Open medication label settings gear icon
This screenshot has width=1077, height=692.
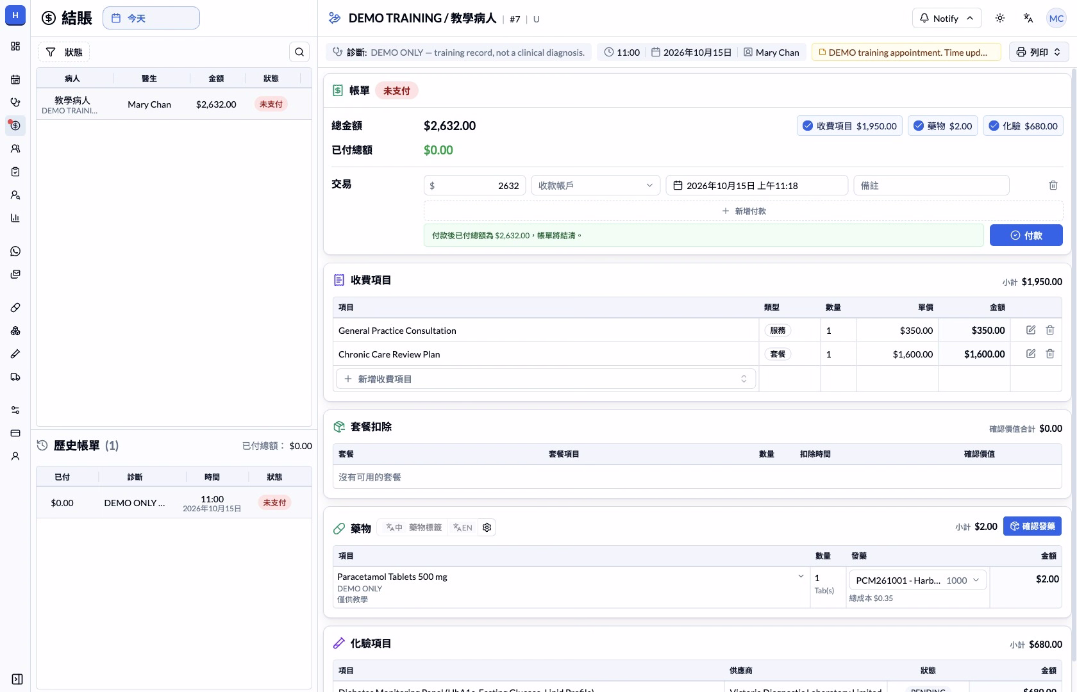click(487, 527)
